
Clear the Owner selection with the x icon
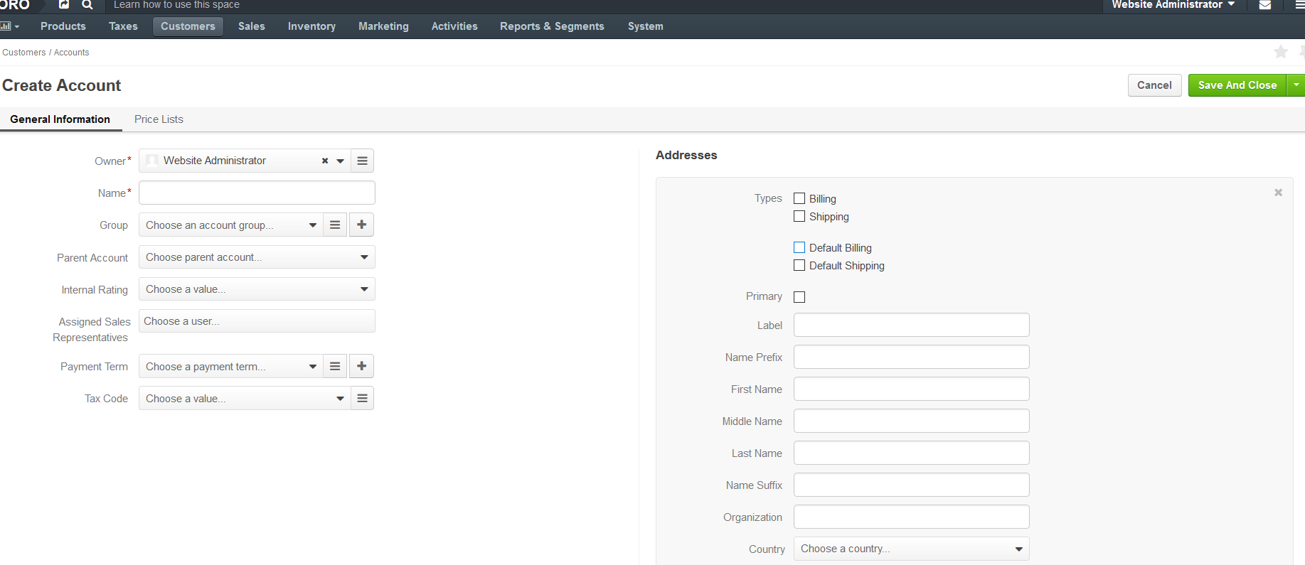(x=325, y=161)
